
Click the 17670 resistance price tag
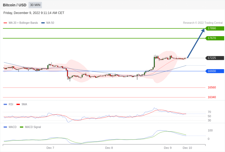tap(215, 38)
